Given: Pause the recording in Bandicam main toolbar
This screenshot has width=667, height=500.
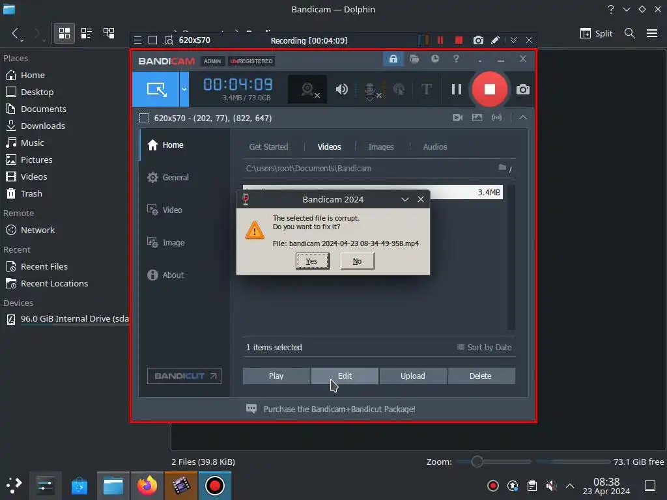Looking at the screenshot, I should [x=457, y=89].
